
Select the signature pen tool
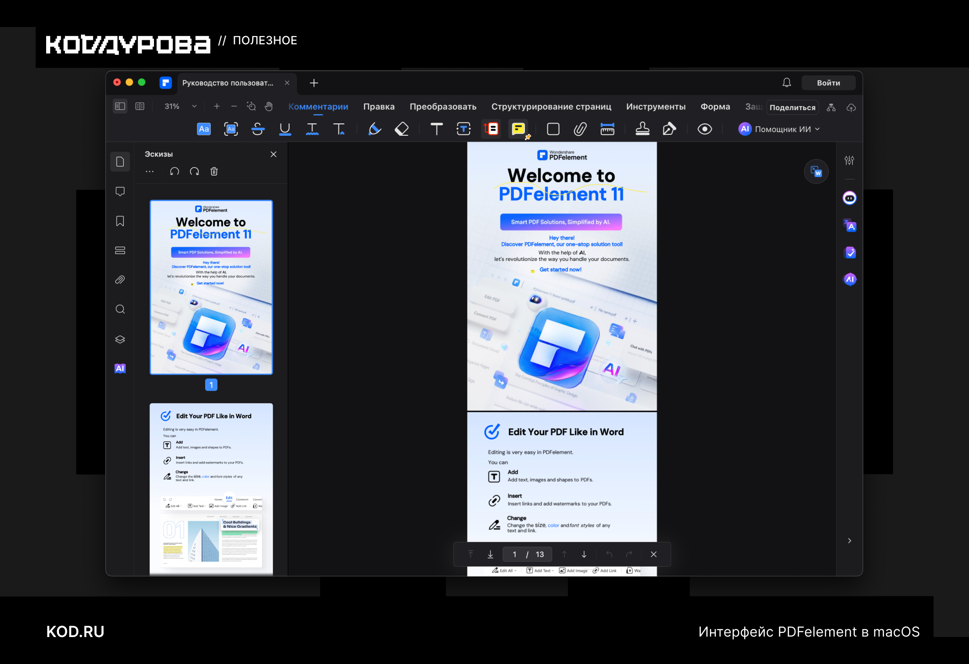669,129
